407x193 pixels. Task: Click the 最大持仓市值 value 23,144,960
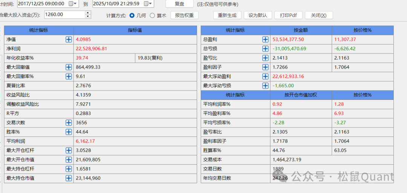[x=88, y=178]
